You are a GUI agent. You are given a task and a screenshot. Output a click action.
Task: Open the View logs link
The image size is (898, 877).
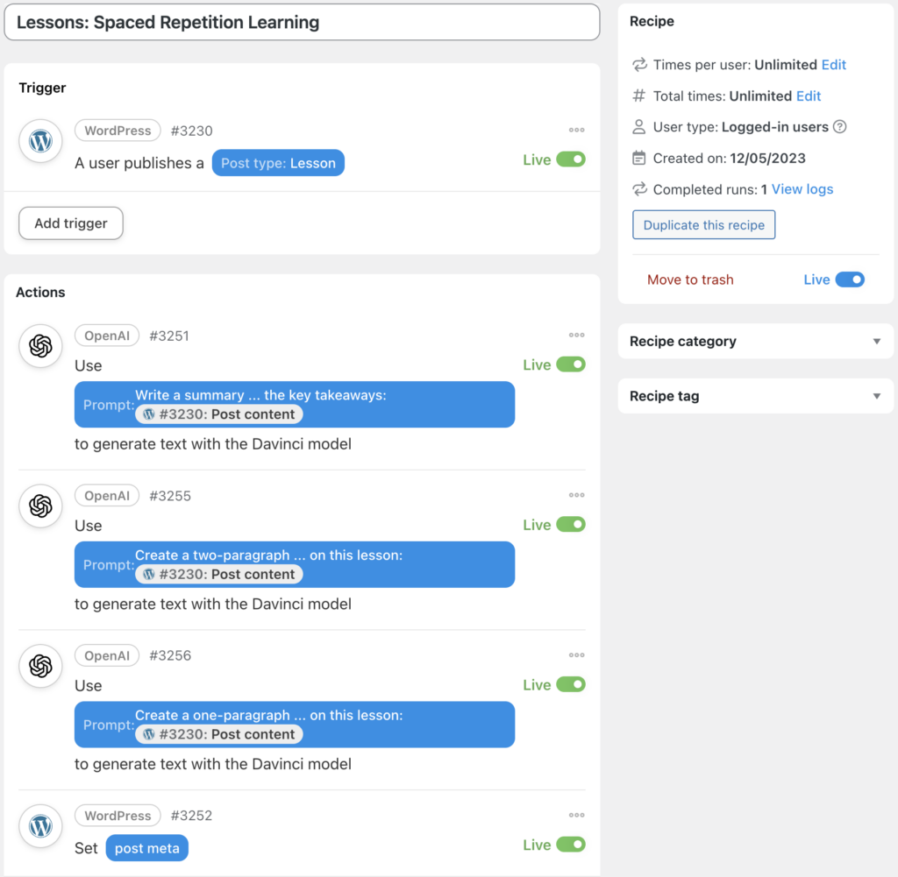(802, 189)
